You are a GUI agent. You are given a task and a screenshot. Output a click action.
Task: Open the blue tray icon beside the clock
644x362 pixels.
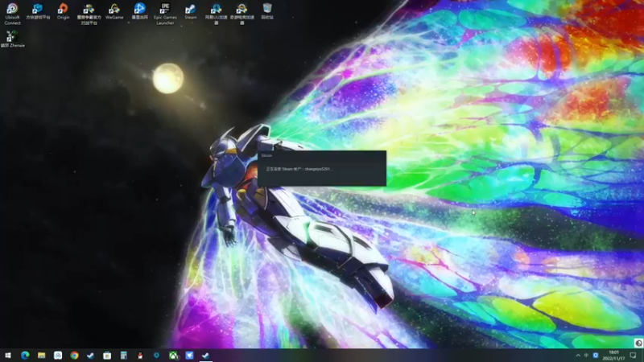click(596, 356)
